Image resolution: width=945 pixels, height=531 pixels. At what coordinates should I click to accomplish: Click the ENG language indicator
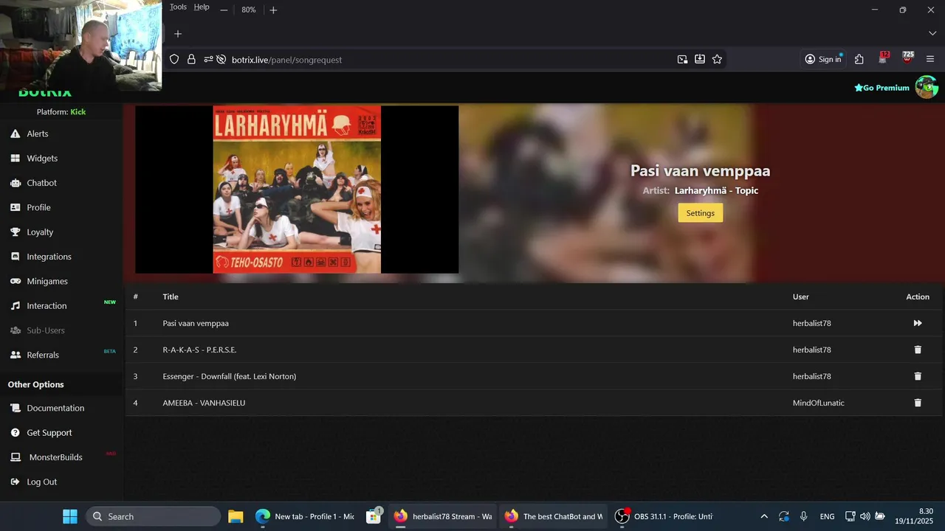(x=827, y=516)
